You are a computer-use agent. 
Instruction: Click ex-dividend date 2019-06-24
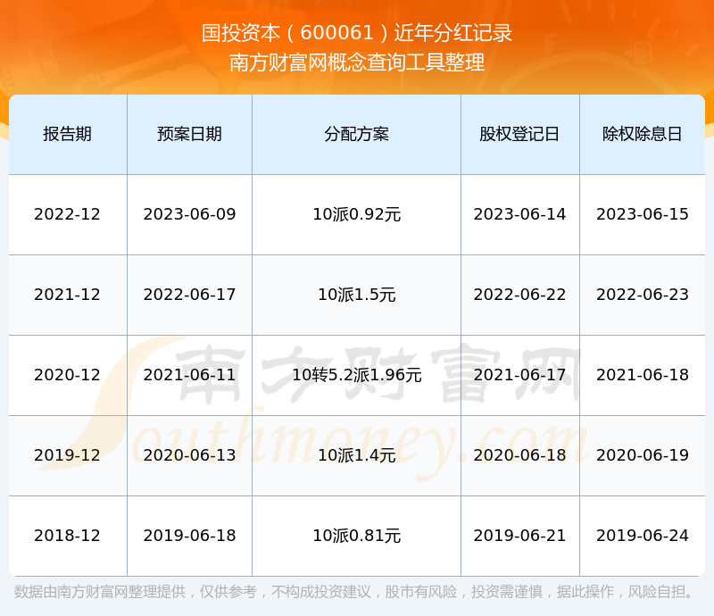coord(642,536)
